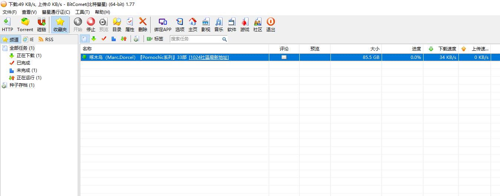Sort by 大小 column header
The width and height of the screenshot is (500, 196).
point(356,49)
